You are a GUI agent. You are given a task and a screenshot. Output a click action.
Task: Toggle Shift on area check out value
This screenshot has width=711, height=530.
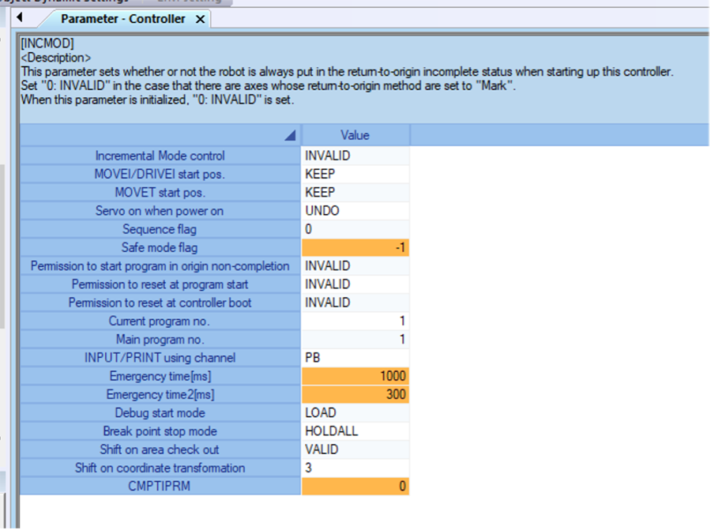[x=355, y=450]
